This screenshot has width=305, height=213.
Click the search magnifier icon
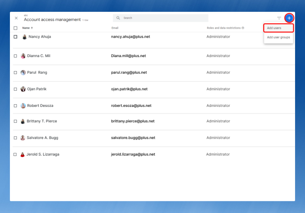(118, 18)
